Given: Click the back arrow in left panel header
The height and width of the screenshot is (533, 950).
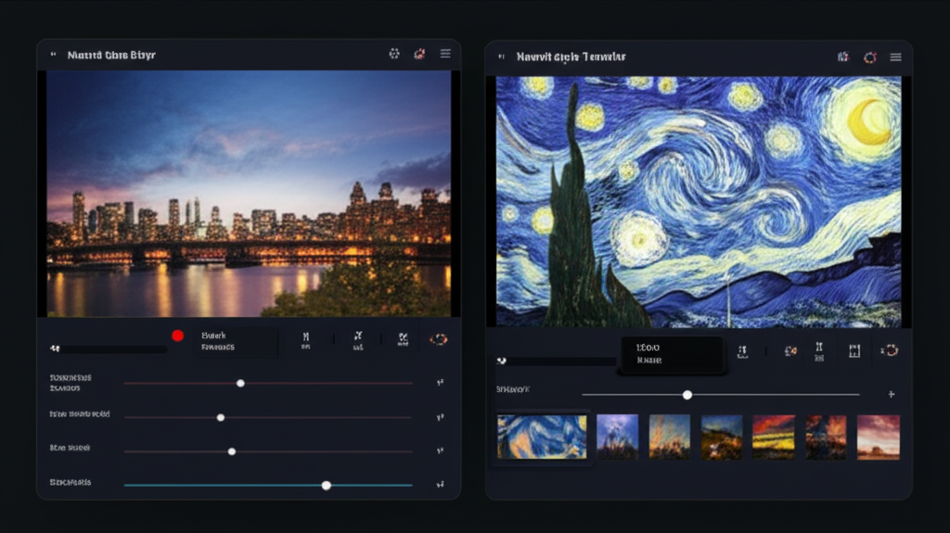Looking at the screenshot, I should pos(53,55).
